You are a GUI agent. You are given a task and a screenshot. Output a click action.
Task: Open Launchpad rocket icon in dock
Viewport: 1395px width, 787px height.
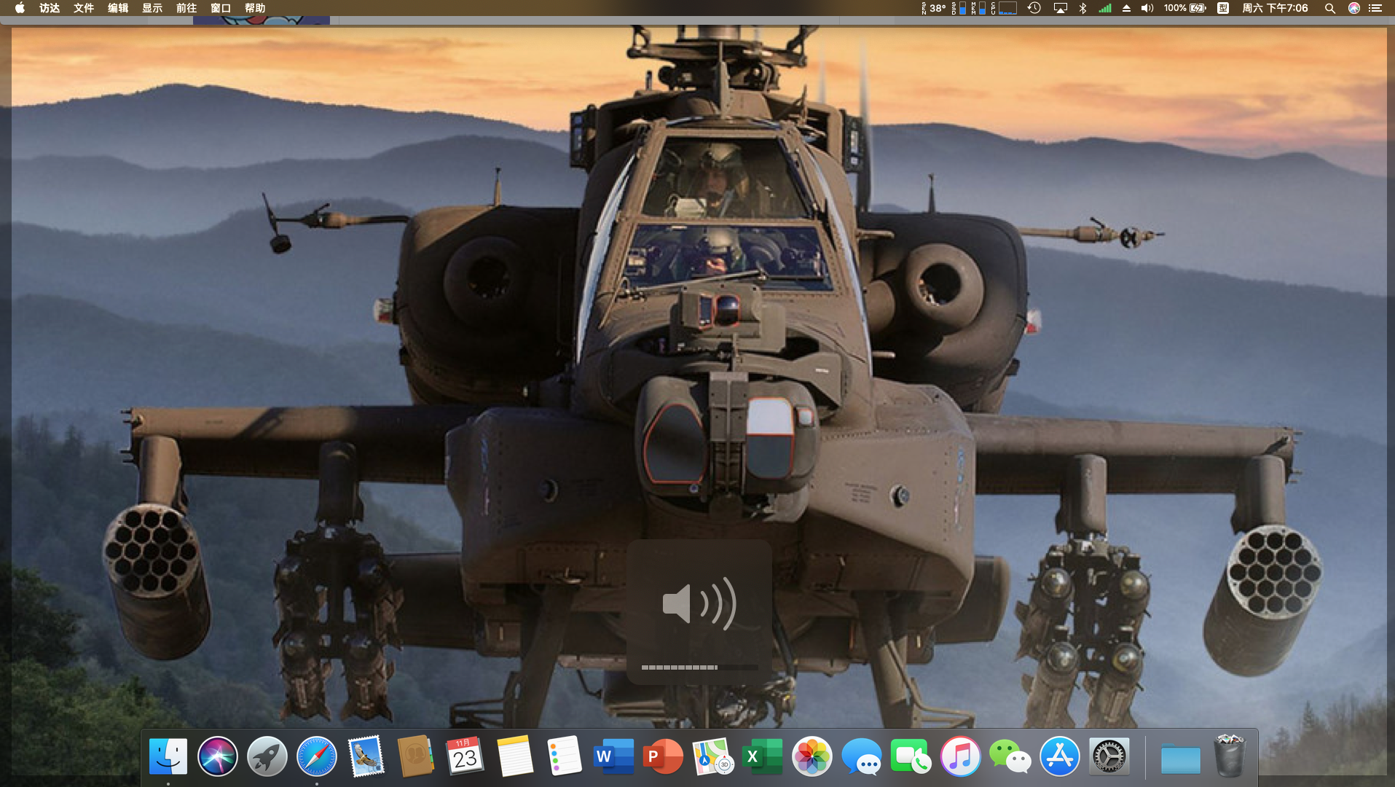[x=267, y=757]
